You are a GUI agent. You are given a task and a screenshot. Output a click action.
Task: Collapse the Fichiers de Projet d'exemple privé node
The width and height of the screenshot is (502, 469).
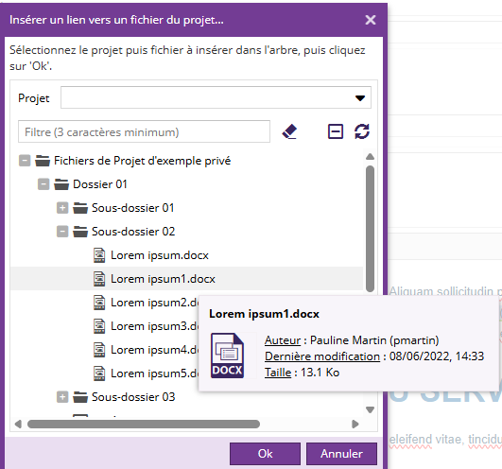pyautogui.click(x=25, y=161)
